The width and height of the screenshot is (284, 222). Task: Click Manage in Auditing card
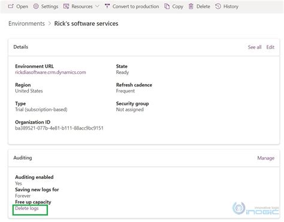pyautogui.click(x=266, y=158)
